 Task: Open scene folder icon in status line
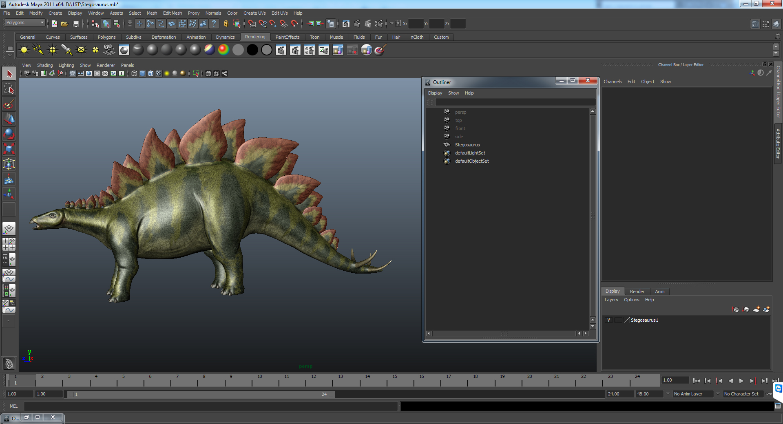click(x=64, y=24)
